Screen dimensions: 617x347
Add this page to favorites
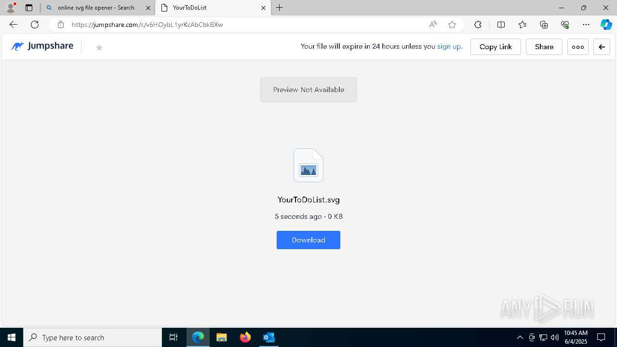pyautogui.click(x=452, y=25)
